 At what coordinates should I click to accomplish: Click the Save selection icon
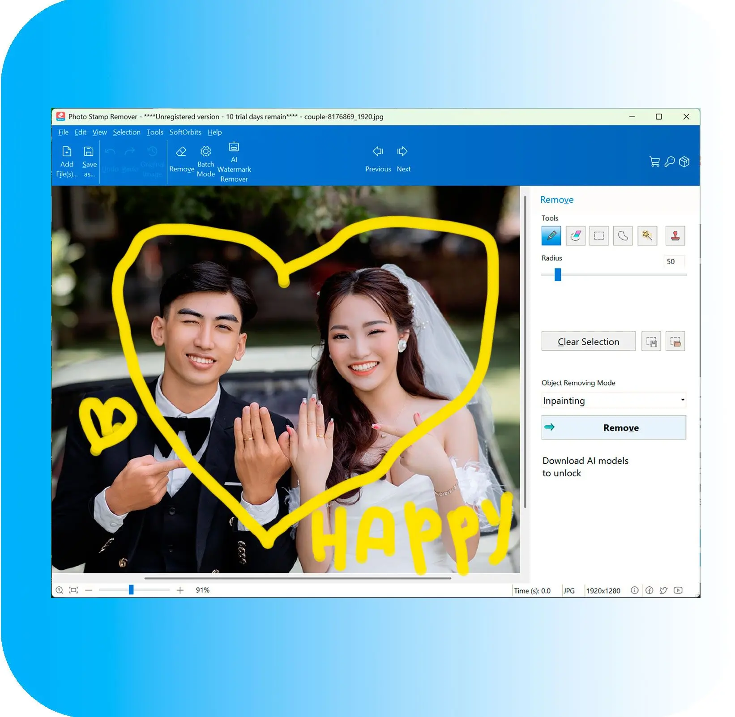tap(651, 342)
